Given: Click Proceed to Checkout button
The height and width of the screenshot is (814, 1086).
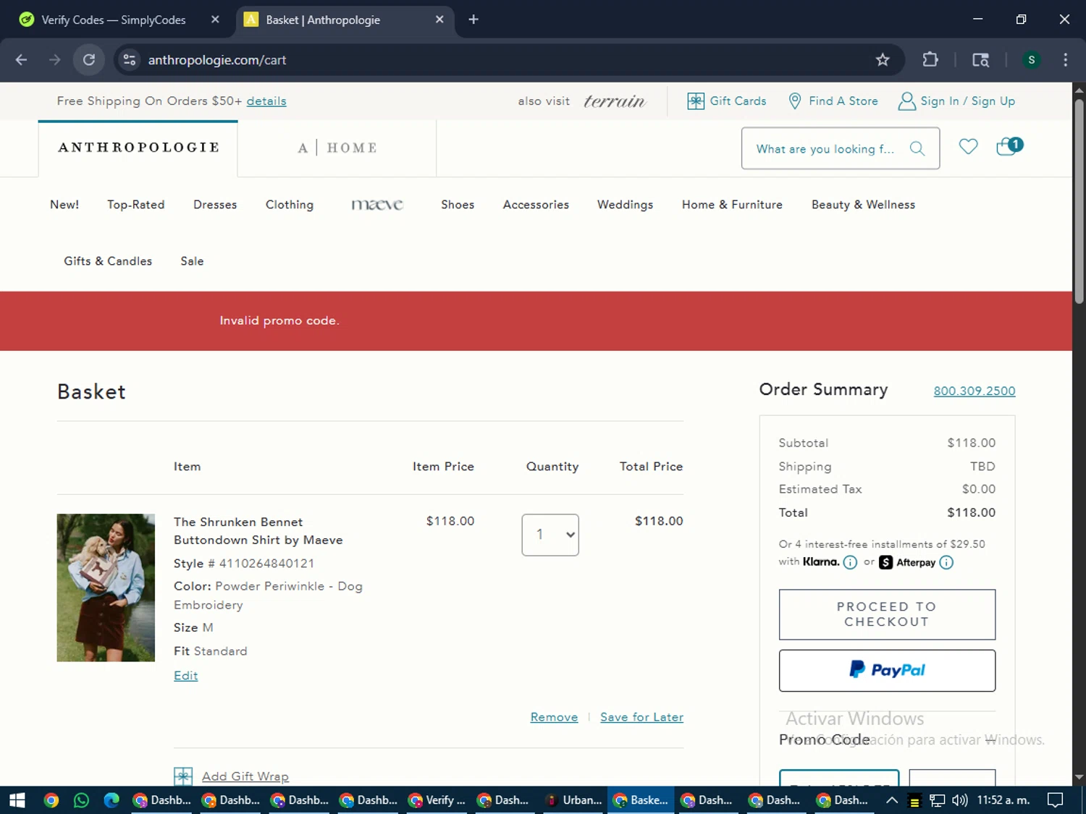Looking at the screenshot, I should point(887,614).
